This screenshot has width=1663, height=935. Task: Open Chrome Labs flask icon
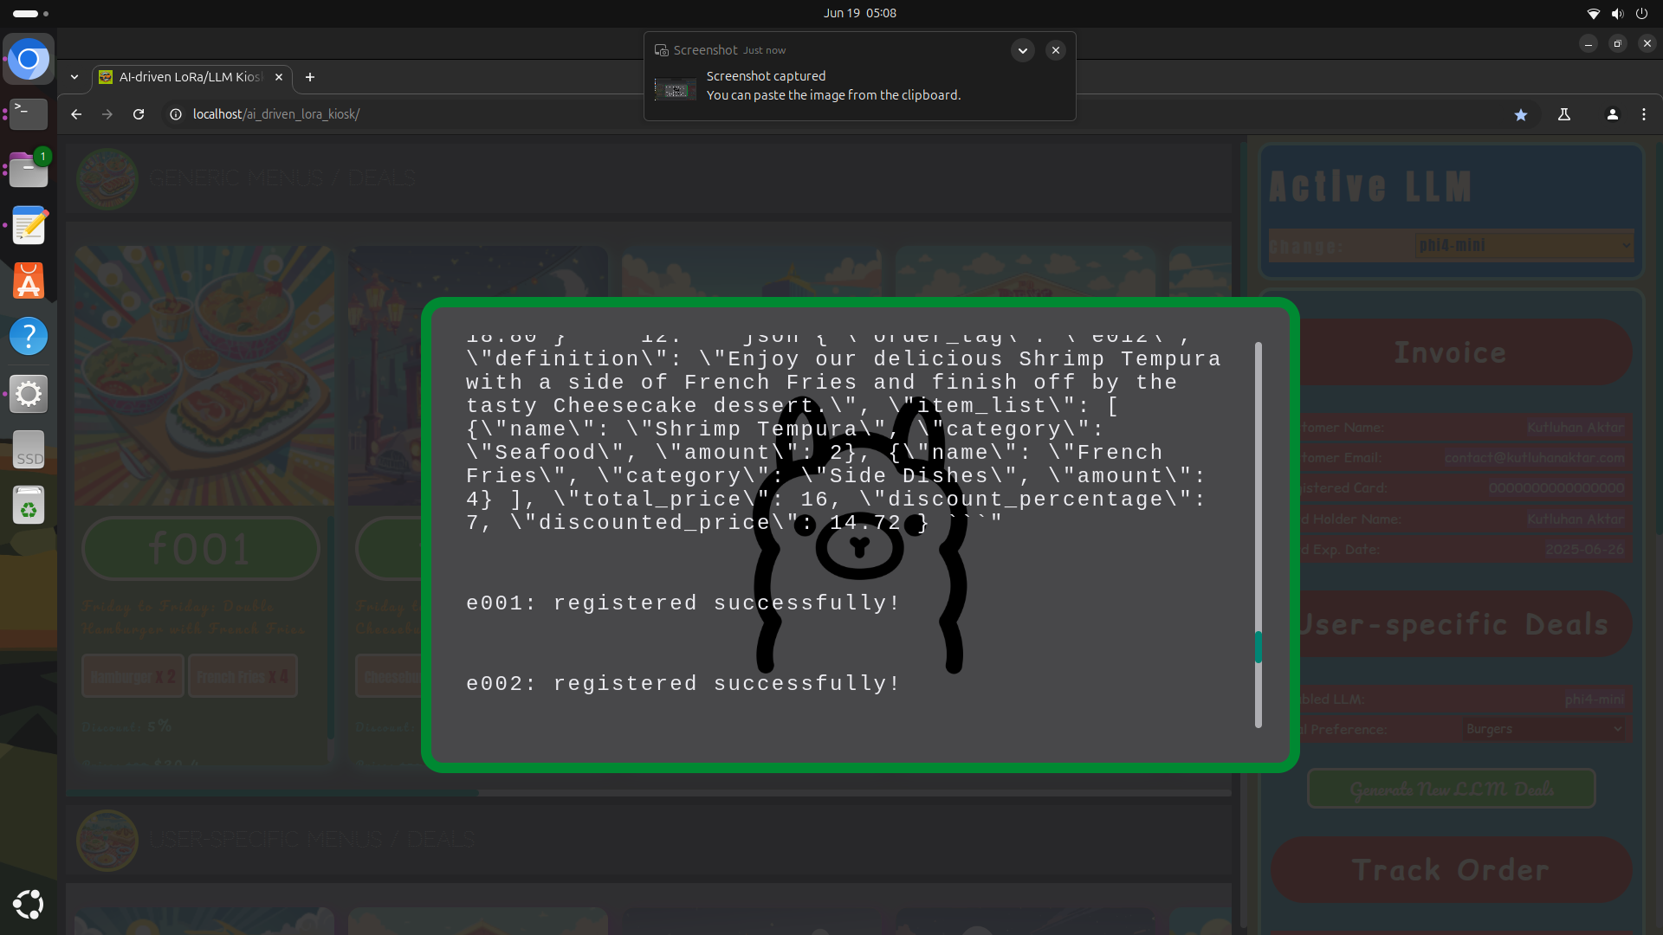pyautogui.click(x=1564, y=114)
